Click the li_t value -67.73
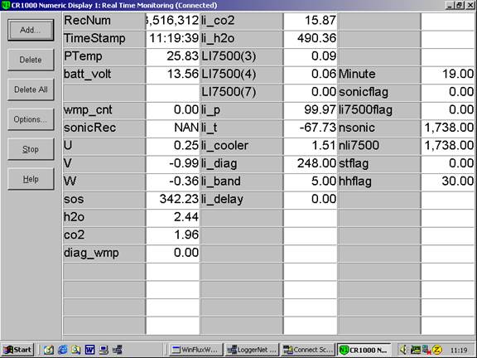Image resolution: width=477 pixels, height=358 pixels. pos(311,128)
